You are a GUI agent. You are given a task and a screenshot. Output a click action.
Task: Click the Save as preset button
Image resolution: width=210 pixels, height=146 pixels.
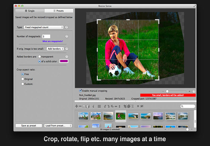[29, 125]
